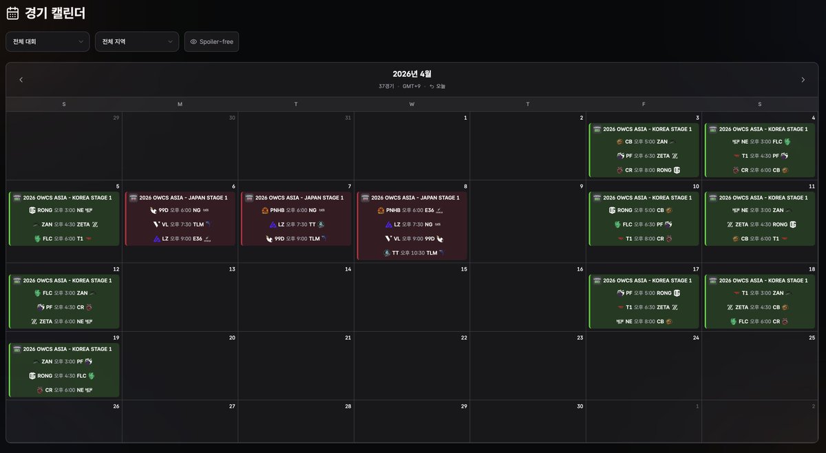
Task: Click the eye icon inside the Spoiler-free button
Action: pyautogui.click(x=193, y=41)
